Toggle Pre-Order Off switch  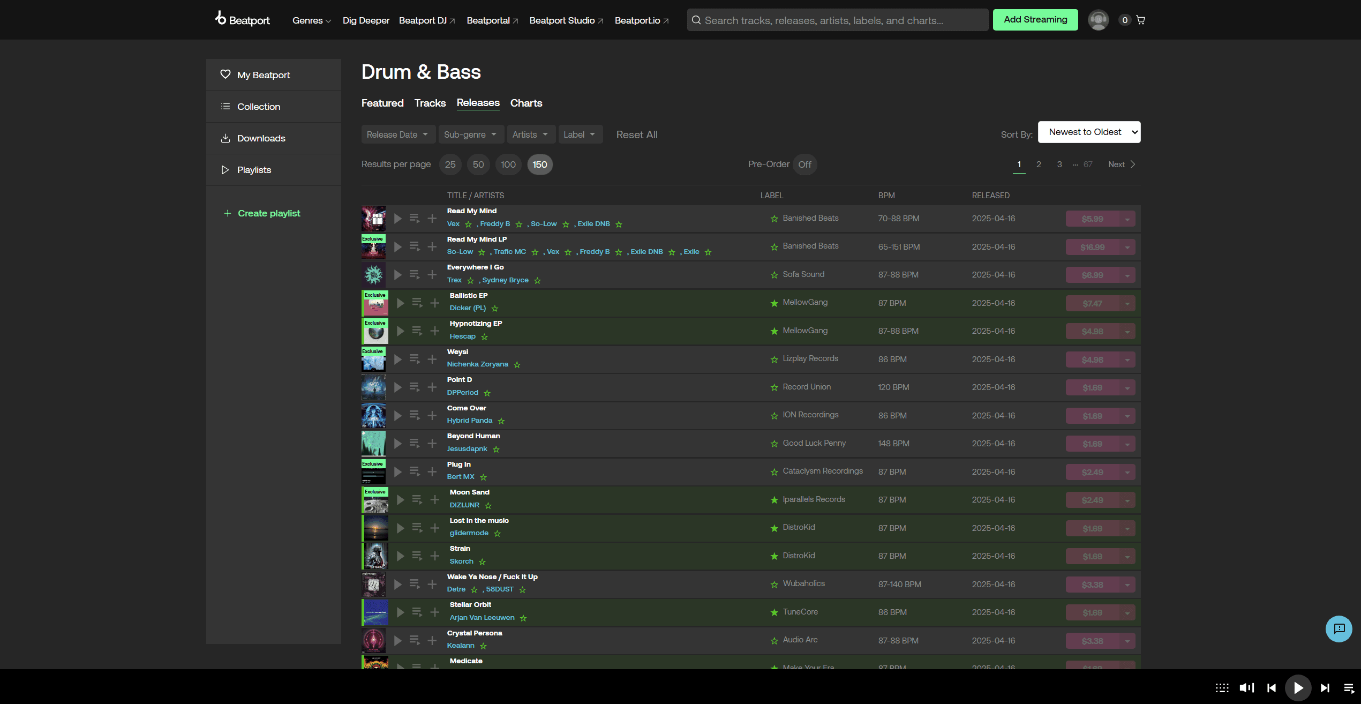(x=804, y=164)
